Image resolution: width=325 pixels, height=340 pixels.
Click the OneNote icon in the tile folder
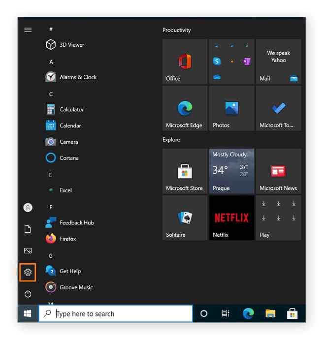pos(247,62)
